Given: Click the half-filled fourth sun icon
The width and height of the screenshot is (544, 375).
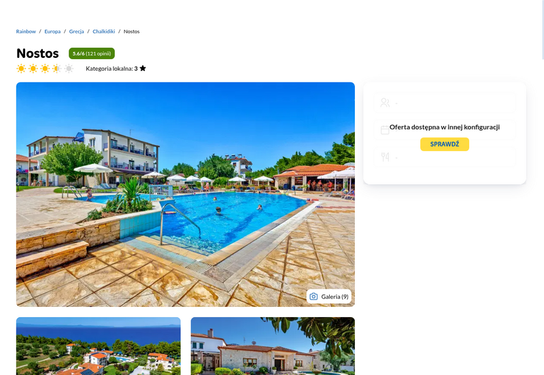Looking at the screenshot, I should pos(57,69).
